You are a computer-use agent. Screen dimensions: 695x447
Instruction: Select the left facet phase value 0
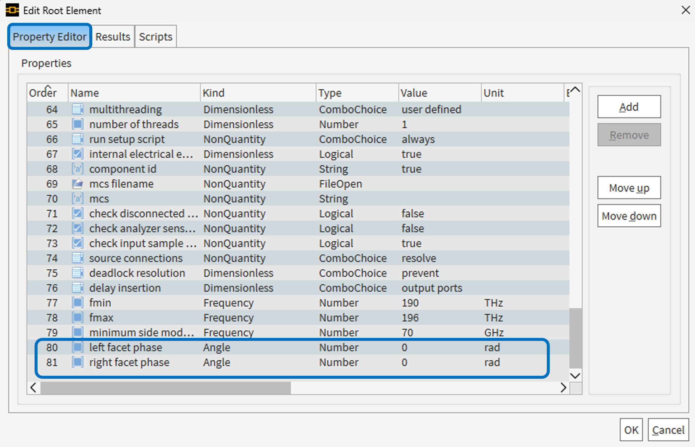pyautogui.click(x=404, y=347)
